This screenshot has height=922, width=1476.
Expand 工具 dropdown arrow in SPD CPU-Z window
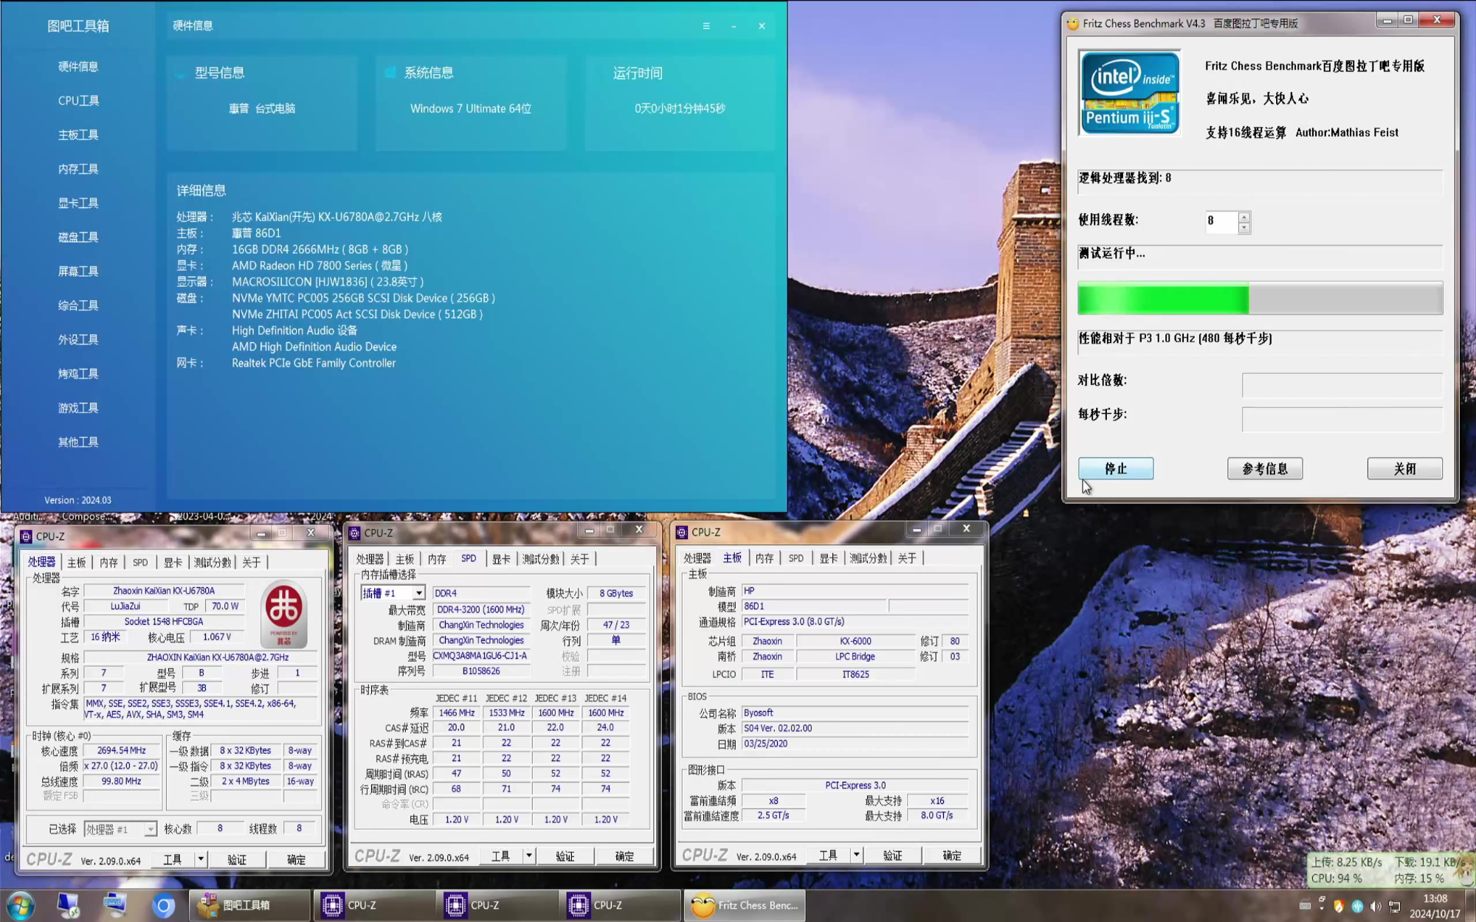528,856
